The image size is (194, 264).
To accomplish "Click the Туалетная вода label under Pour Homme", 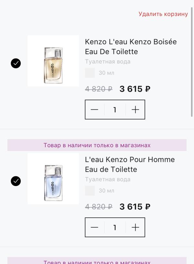I will coord(108,179).
